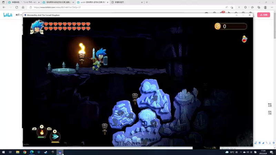Open Steam from taskbar

[46, 152]
